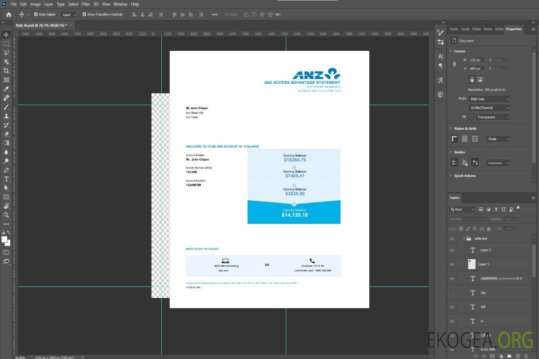
Task: Open the File menu
Action: pyautogui.click(x=14, y=4)
